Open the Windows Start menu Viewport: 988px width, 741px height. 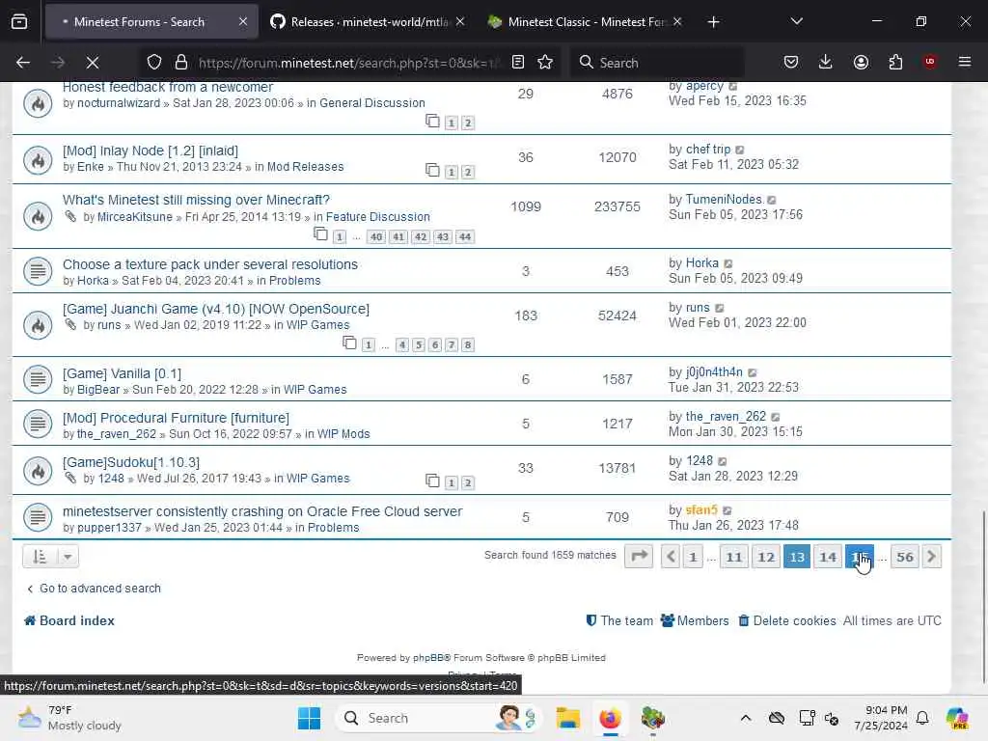coord(309,718)
